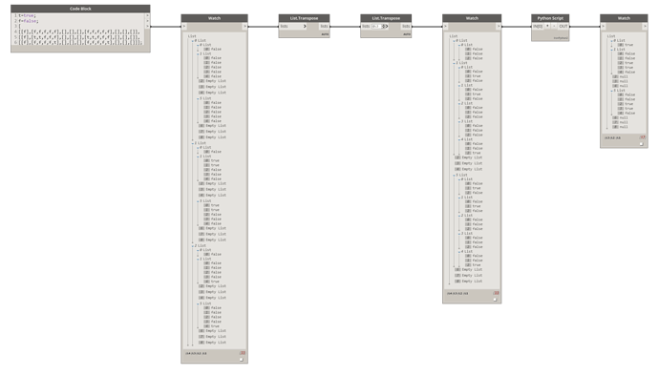Click root 'List' label in Code Block's Watch
The width and height of the screenshot is (659, 376).
(192, 36)
